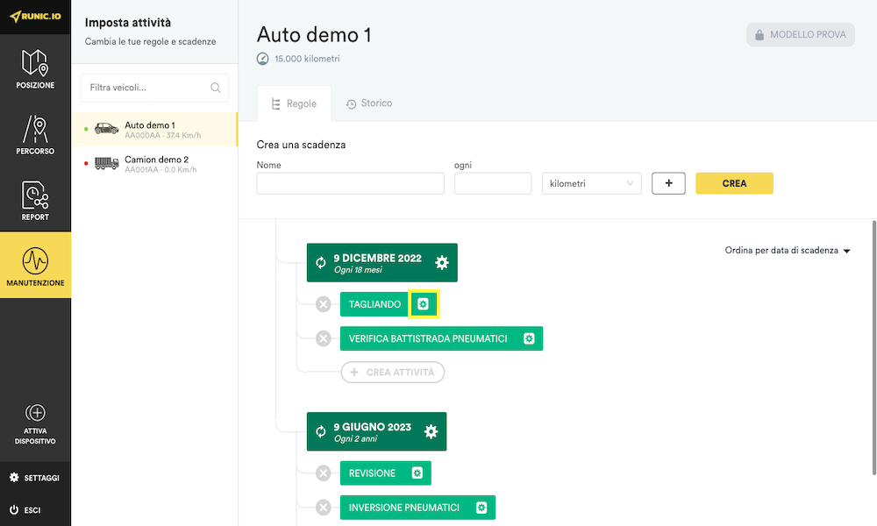This screenshot has width=877, height=526.
Task: Click the Crea Attività button
Action: (x=393, y=373)
